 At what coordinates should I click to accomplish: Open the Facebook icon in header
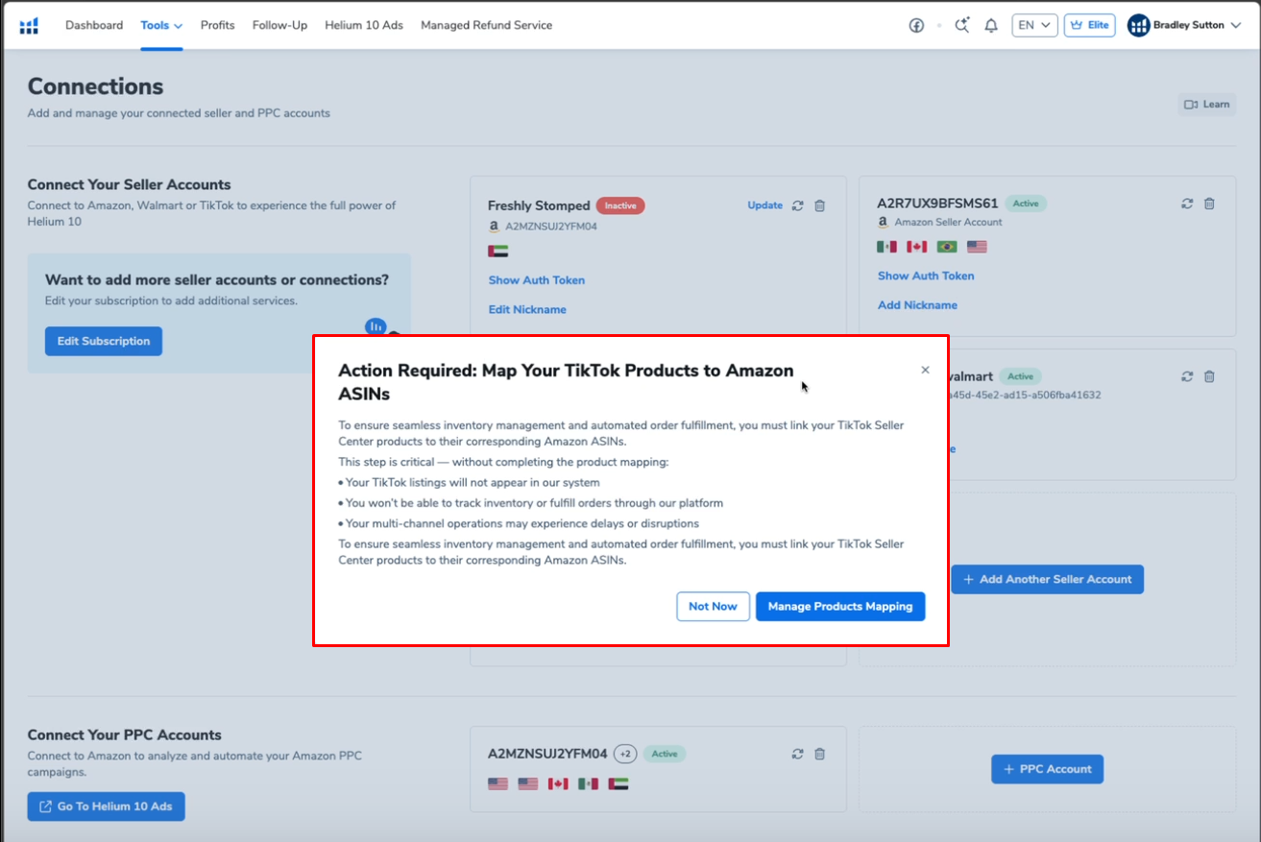point(916,26)
